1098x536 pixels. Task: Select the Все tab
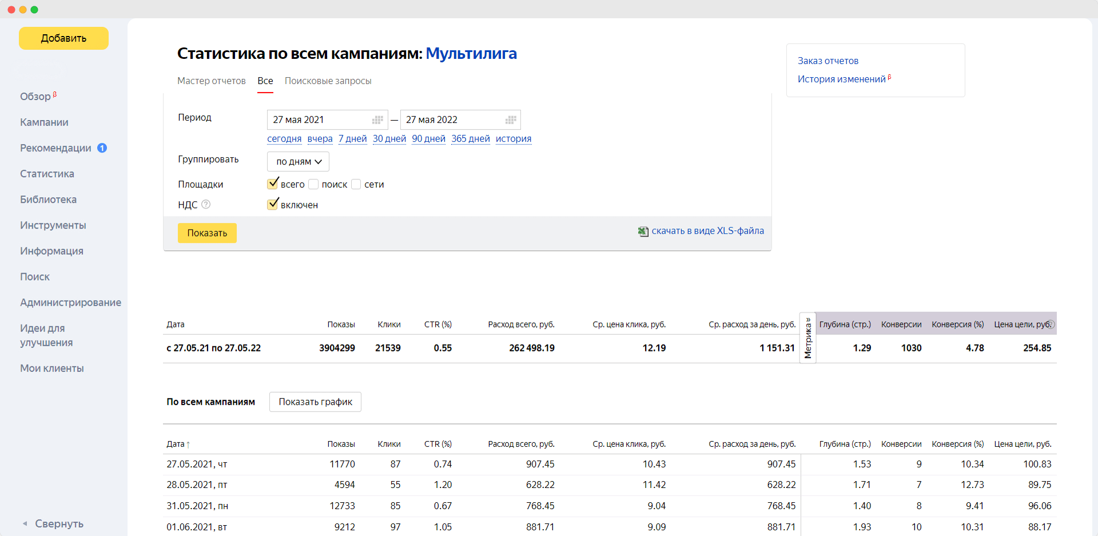(265, 81)
